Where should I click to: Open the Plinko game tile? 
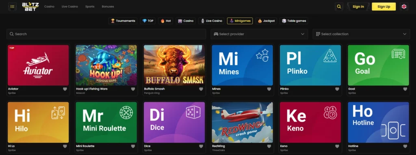click(x=310, y=65)
